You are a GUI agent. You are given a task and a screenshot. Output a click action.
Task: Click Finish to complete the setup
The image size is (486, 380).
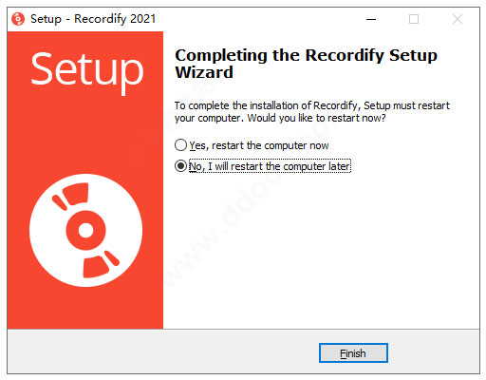[353, 353]
